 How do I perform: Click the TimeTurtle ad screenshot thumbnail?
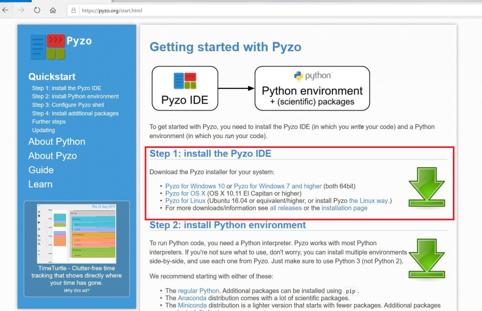coord(77,233)
